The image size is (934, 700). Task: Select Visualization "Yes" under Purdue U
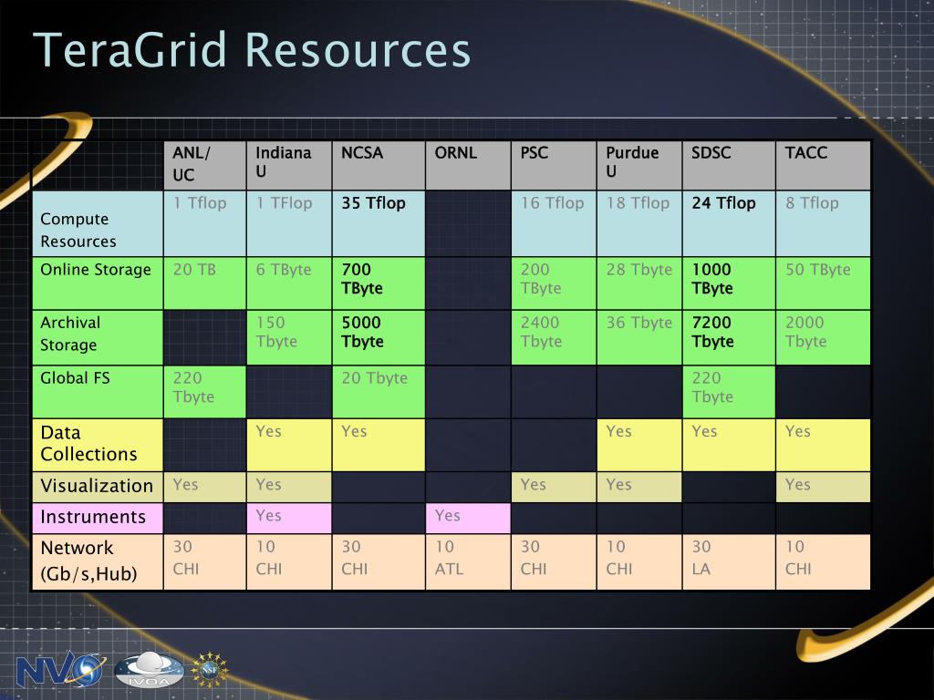[x=639, y=487]
